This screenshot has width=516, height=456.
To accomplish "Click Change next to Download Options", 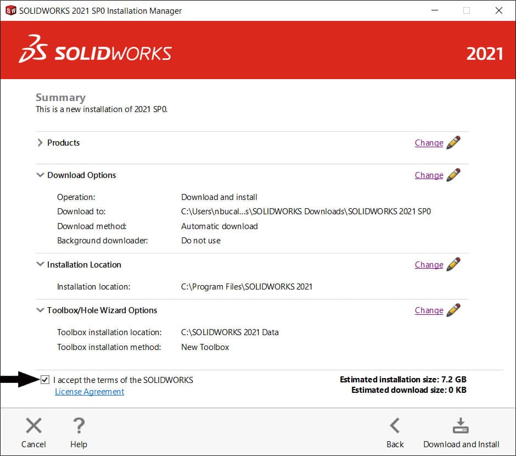I will point(429,175).
